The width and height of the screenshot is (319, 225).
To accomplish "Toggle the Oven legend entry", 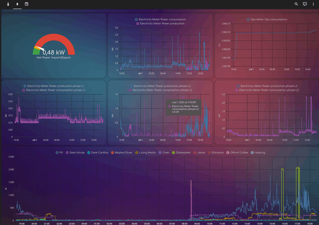I will tap(164, 153).
